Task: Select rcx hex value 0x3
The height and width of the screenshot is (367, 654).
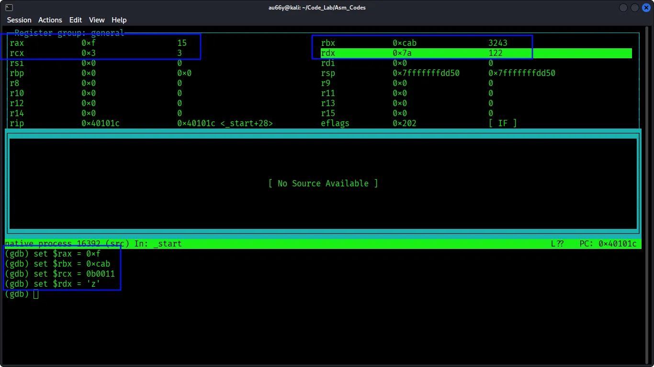Action: pos(89,53)
